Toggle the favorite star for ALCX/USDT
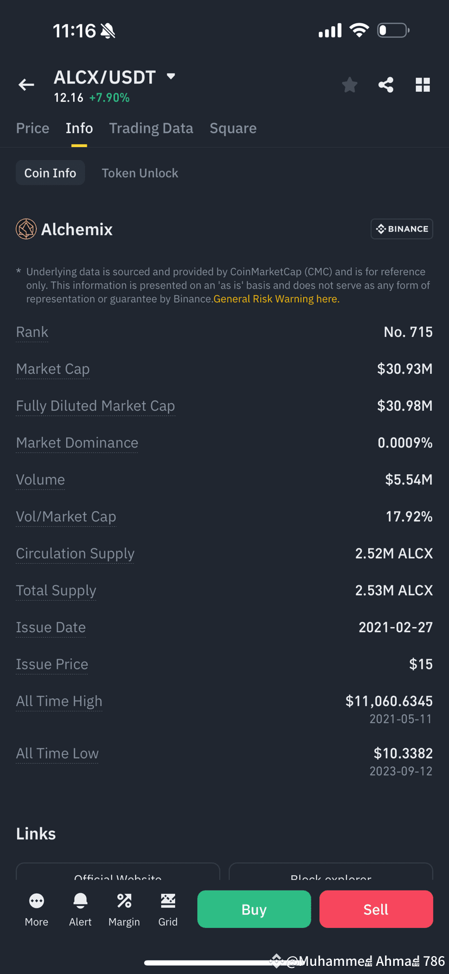This screenshot has width=449, height=974. 350,85
